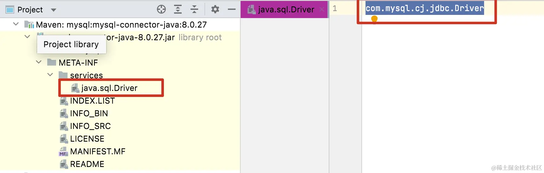Viewport: 544px width, 173px height.
Task: Click the com.mysql.cj.jdbc.Driver text
Action: pyautogui.click(x=424, y=8)
